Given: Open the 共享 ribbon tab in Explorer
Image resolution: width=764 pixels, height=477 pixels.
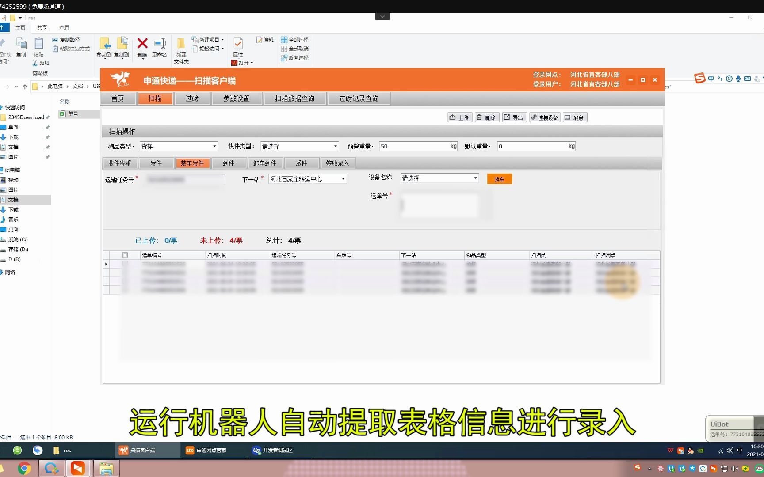Looking at the screenshot, I should [42, 27].
